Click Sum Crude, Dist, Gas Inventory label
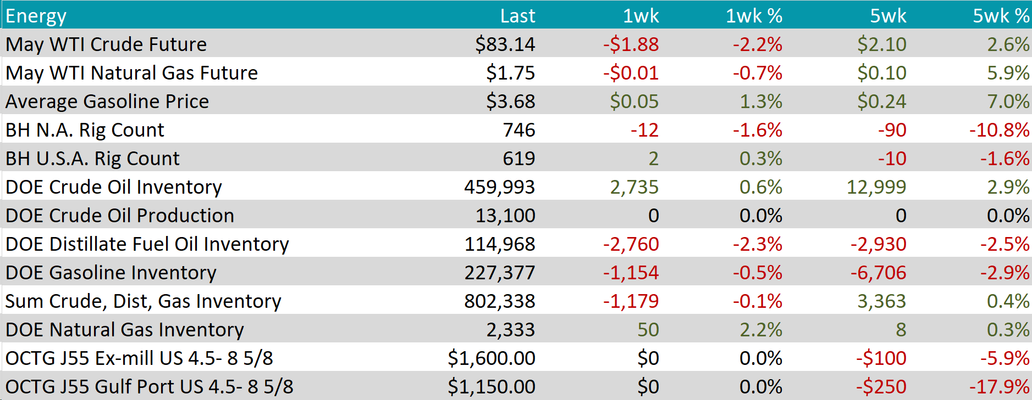This screenshot has height=400, width=1032. coord(144,301)
